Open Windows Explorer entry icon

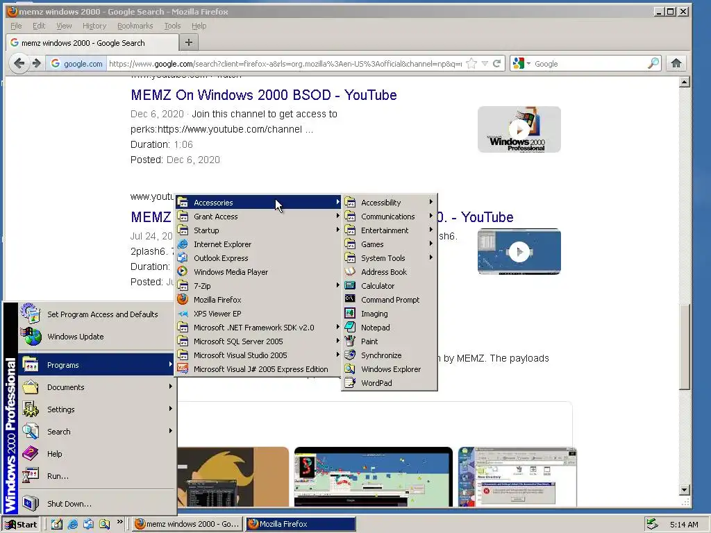coord(350,369)
